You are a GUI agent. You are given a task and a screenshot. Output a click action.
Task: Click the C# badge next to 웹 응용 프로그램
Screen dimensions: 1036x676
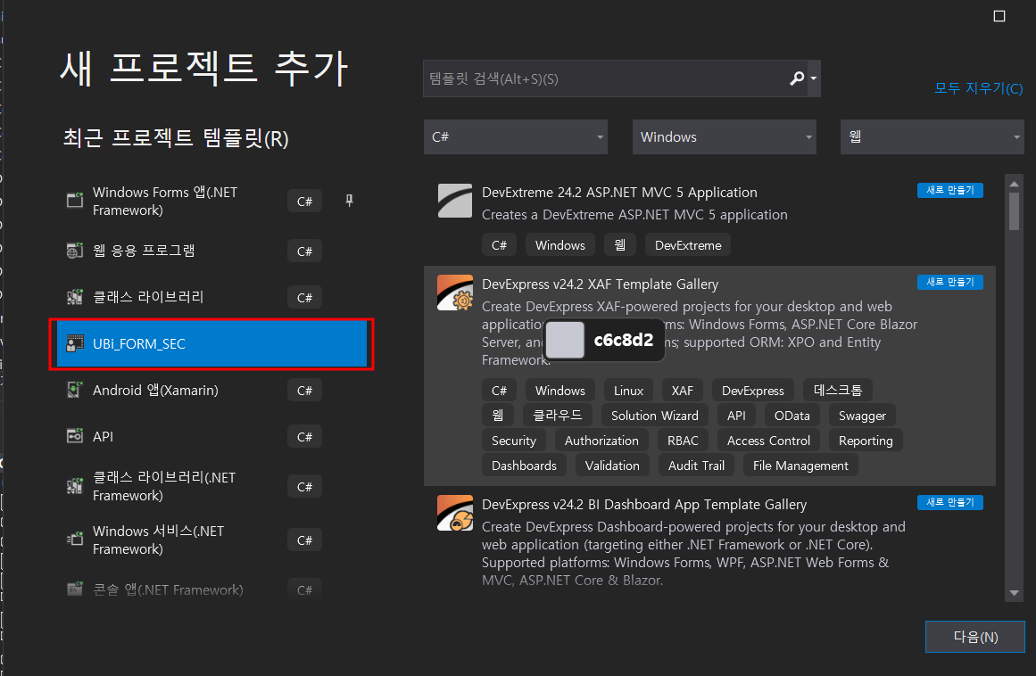tap(304, 251)
